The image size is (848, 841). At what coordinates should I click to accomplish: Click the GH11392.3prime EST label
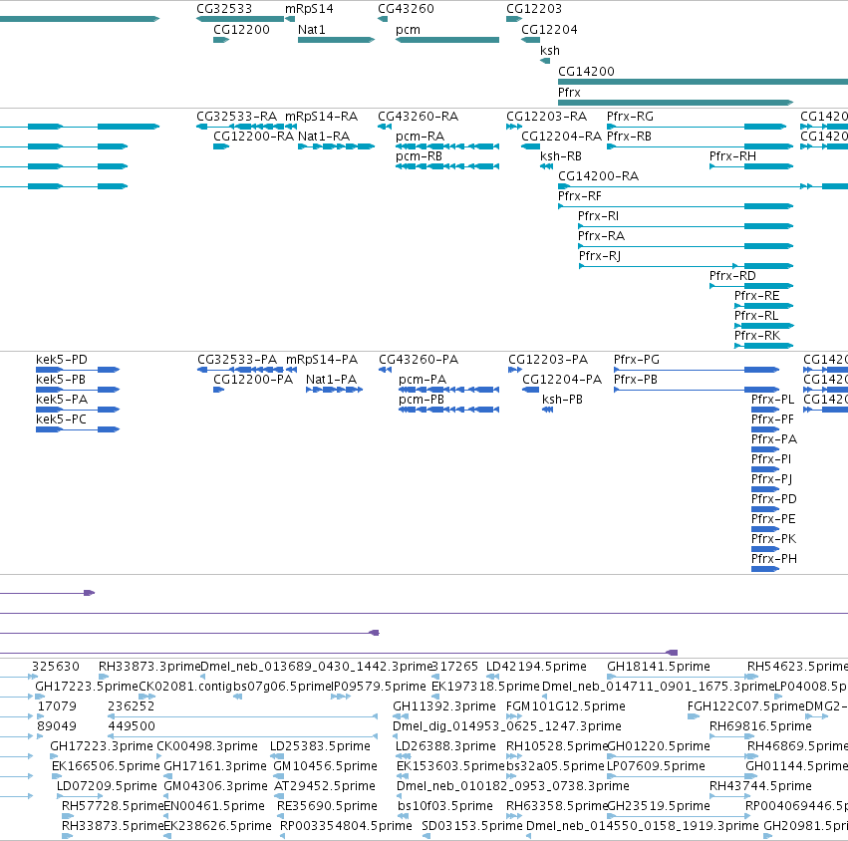pyautogui.click(x=444, y=706)
